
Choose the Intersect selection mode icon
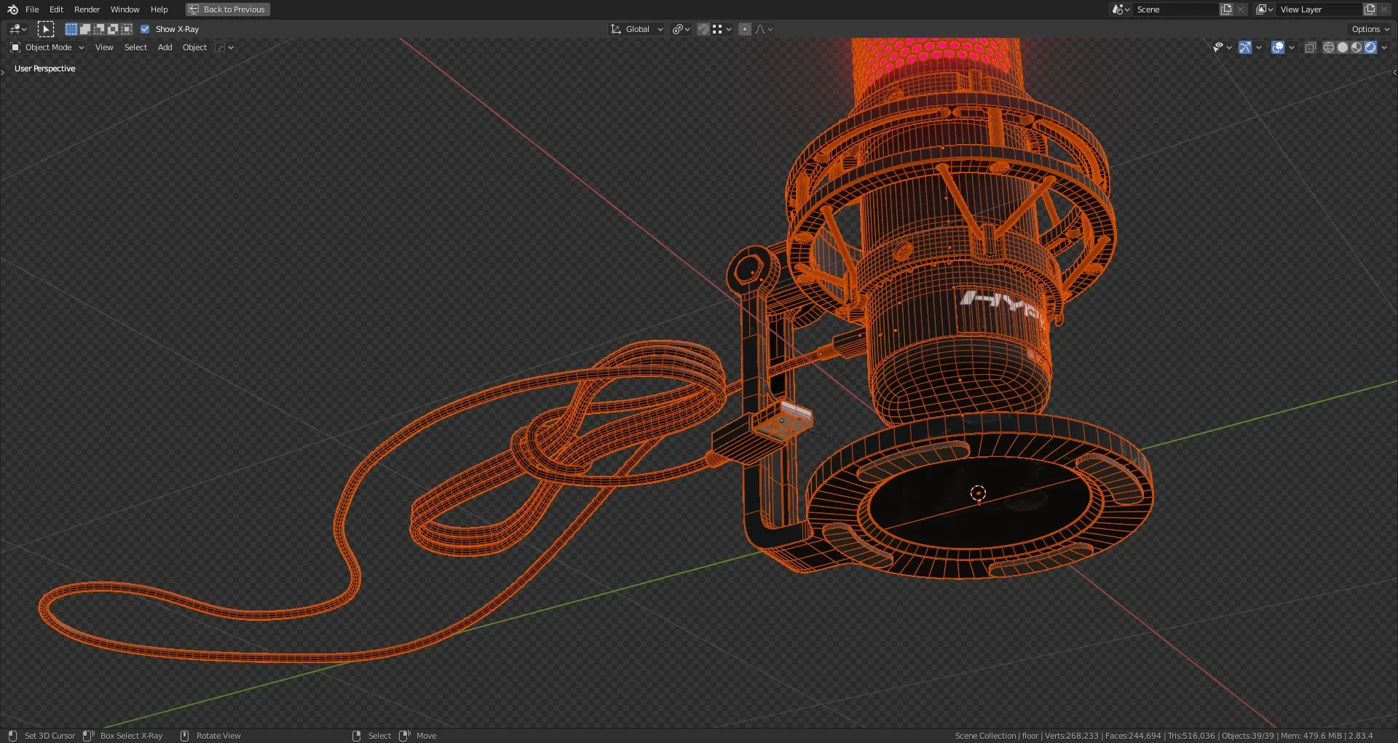pos(127,29)
